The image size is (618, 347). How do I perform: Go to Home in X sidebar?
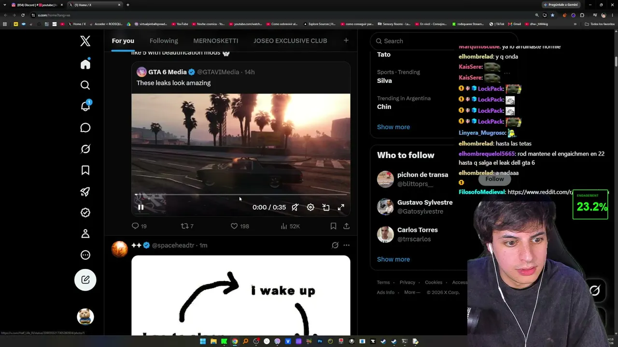pyautogui.click(x=85, y=65)
